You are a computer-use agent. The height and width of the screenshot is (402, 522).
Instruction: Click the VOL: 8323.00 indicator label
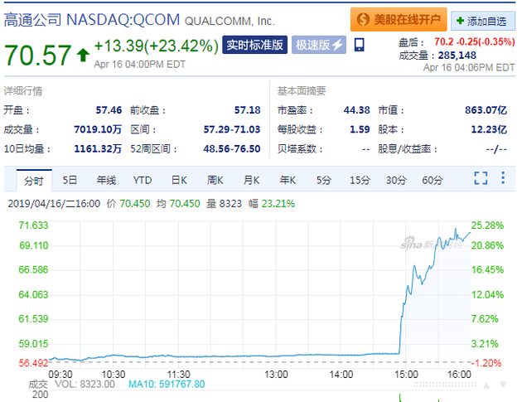click(85, 385)
